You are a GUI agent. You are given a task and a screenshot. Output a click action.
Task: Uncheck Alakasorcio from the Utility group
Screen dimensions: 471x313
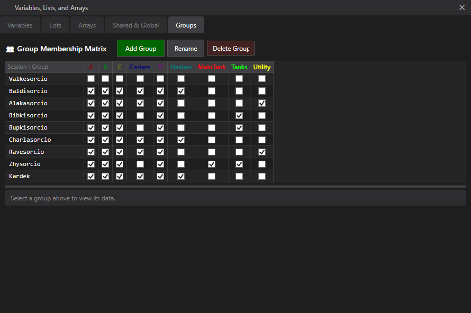262,103
